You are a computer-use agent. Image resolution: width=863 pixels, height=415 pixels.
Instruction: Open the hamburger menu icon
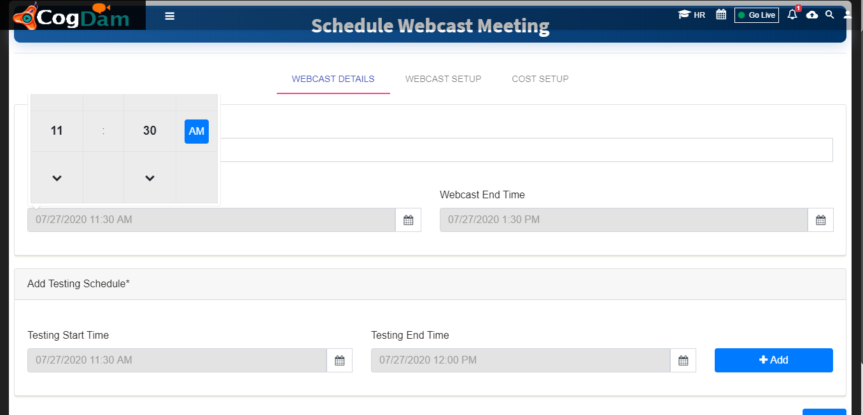[x=169, y=16]
